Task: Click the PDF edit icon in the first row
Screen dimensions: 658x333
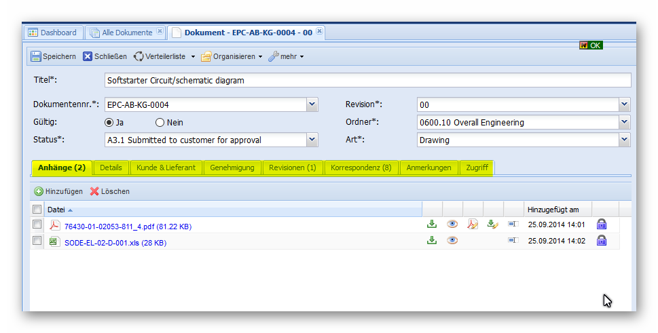Action: click(473, 224)
